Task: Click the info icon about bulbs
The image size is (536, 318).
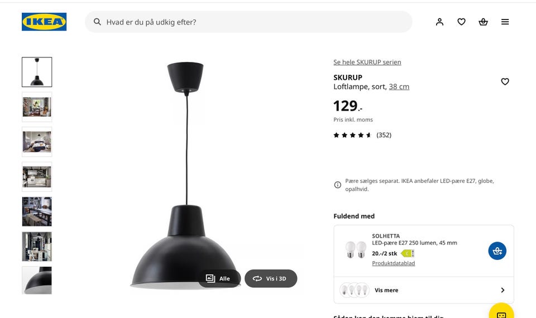Action: tap(337, 185)
